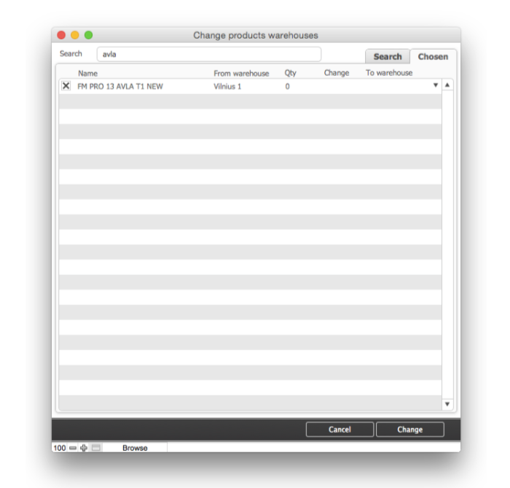Viewport: 510px width, 488px height.
Task: Toggle the status toolbar icon beside zoom controls
Action: tap(96, 448)
